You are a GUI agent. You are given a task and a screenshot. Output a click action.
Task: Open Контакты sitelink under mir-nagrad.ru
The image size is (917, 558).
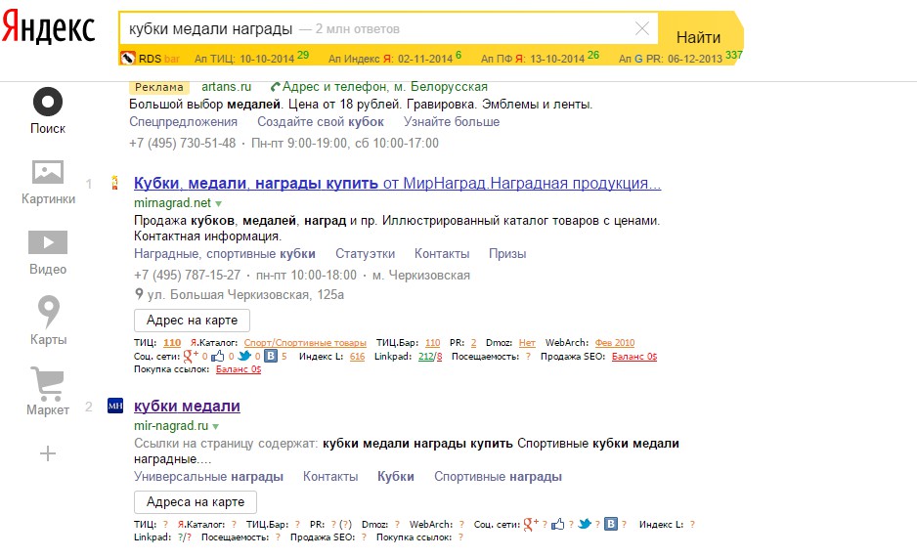330,476
